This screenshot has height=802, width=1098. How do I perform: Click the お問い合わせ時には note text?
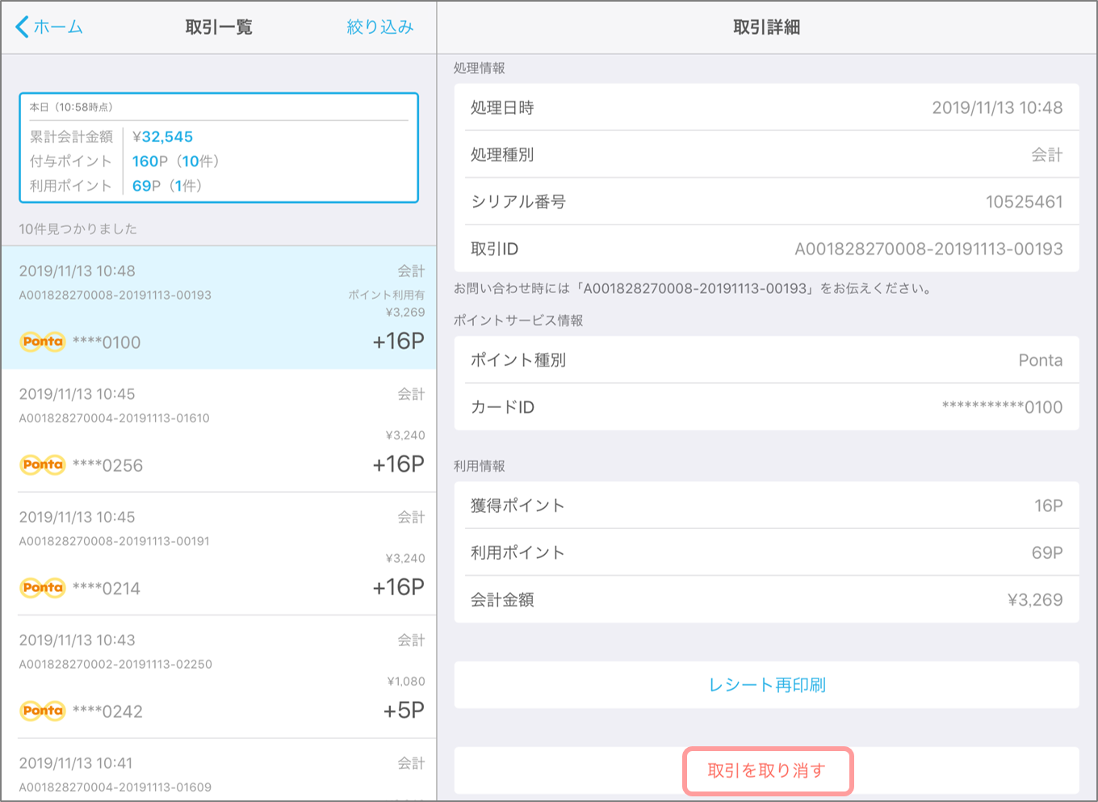pyautogui.click(x=693, y=288)
